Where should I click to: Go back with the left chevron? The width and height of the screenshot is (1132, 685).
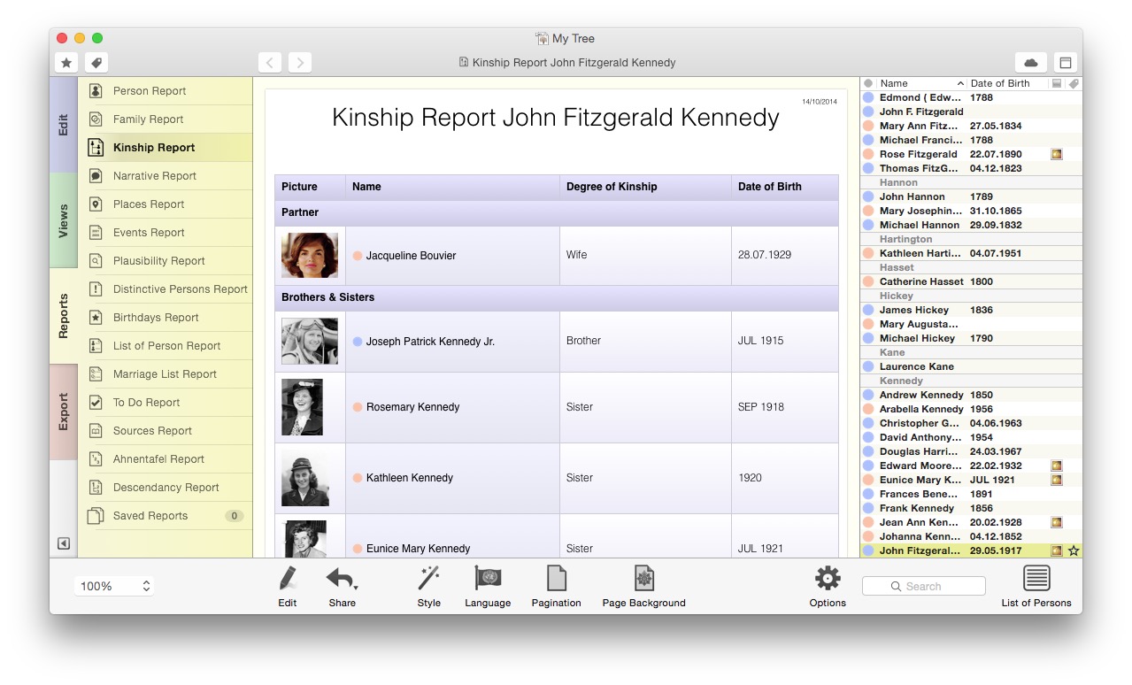(270, 63)
